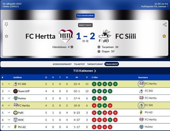Click the pin icon on match card
Screen dimensions: 170x131
coord(7,24)
